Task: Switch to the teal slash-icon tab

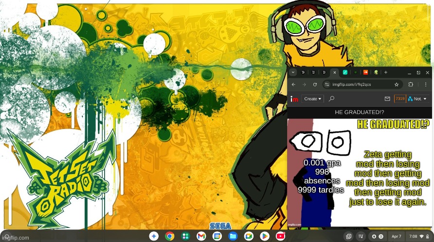Action: tap(345, 72)
